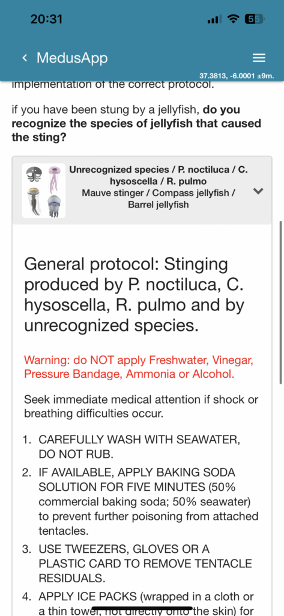Open the hamburger menu icon
284x616 pixels.
[259, 58]
